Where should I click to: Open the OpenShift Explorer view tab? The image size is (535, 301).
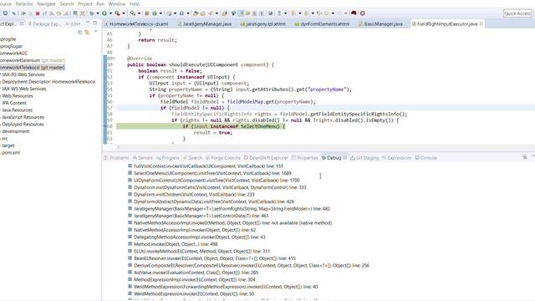[266, 158]
